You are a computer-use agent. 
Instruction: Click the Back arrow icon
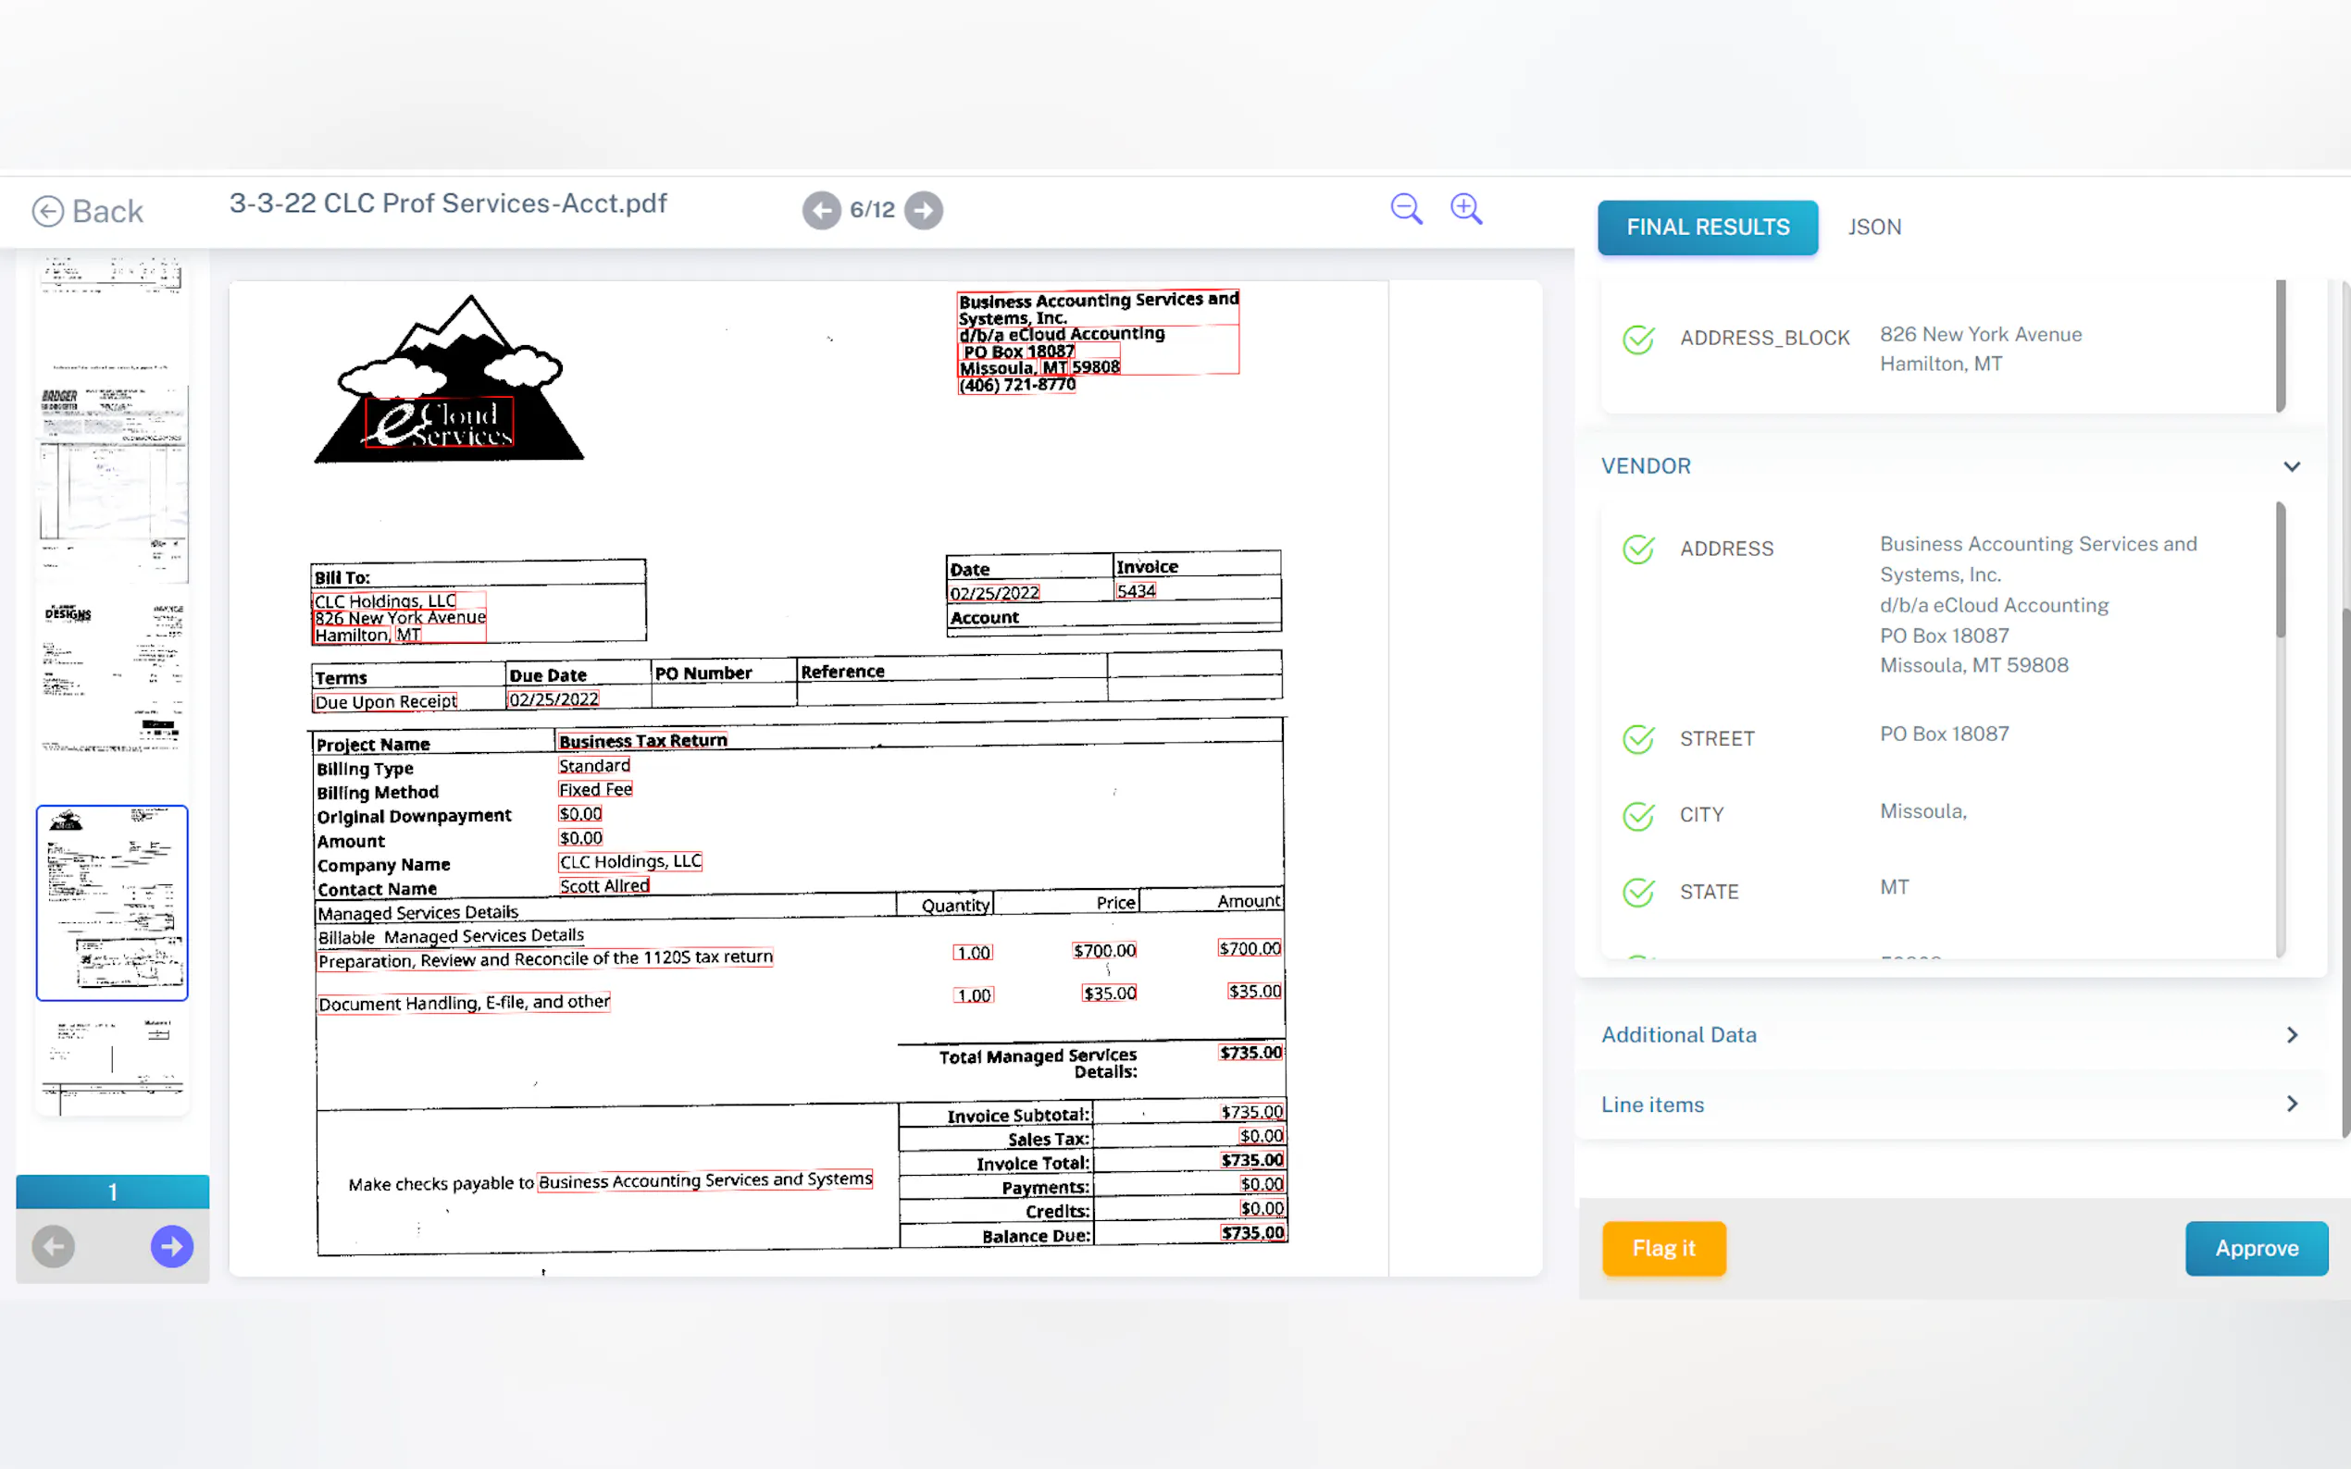click(47, 211)
